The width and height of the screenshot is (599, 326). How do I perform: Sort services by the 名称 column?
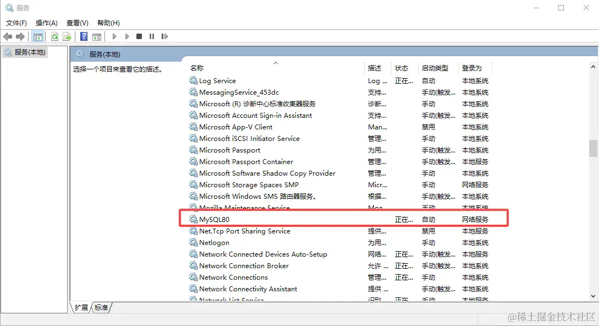(x=196, y=68)
